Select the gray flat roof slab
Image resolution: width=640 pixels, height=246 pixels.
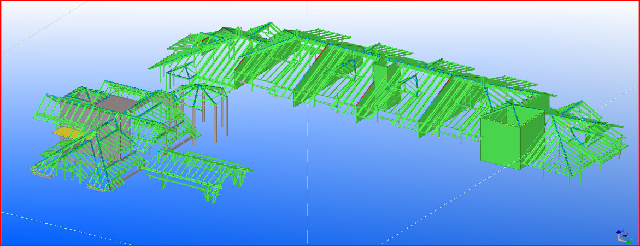coord(111,101)
